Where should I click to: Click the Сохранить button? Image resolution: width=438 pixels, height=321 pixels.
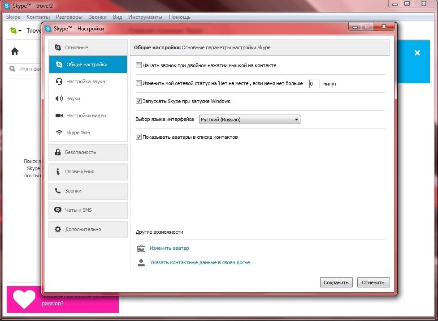pyautogui.click(x=336, y=282)
